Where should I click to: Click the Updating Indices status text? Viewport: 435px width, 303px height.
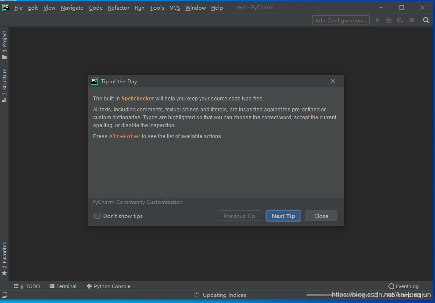(224, 295)
